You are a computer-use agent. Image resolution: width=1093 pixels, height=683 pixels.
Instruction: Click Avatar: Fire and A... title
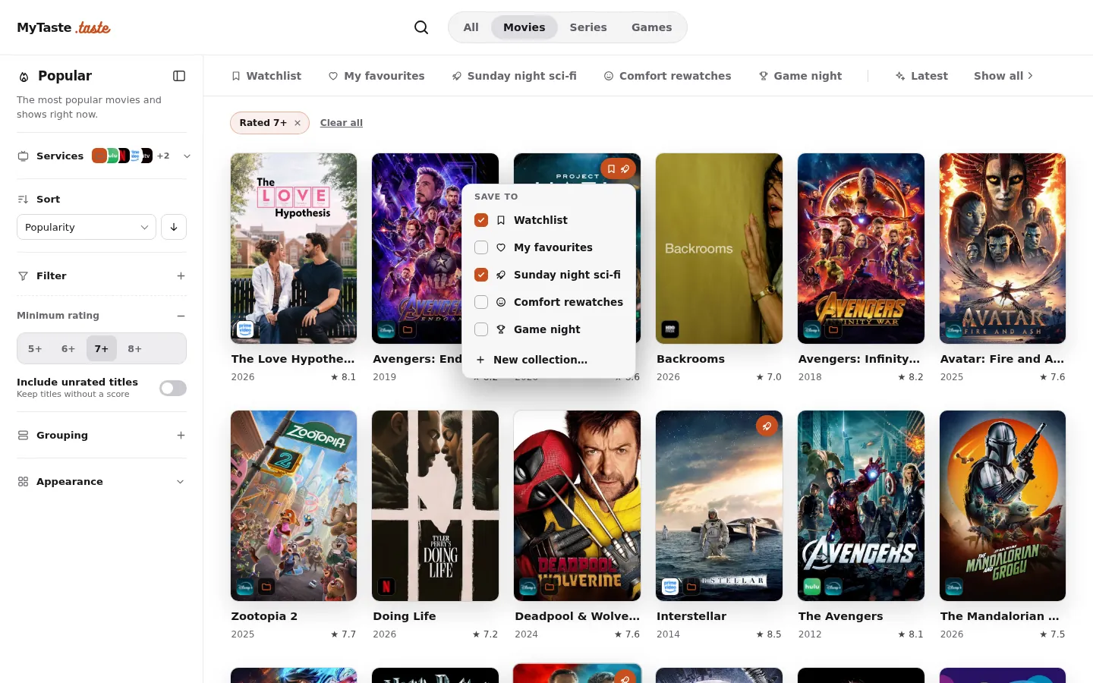(x=1002, y=359)
